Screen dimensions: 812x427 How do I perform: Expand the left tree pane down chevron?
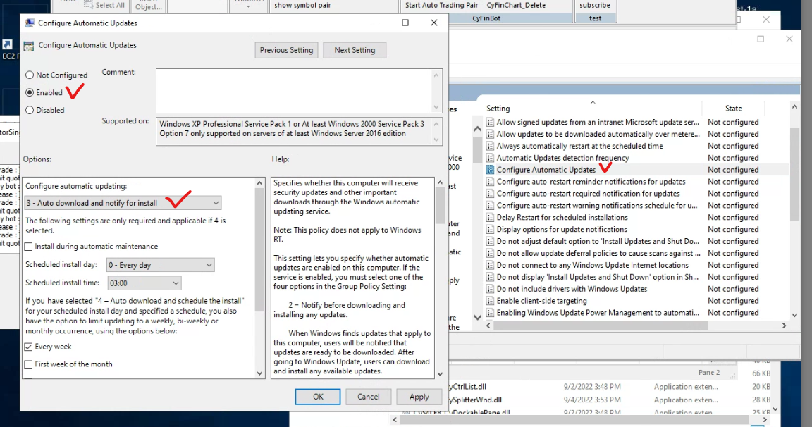(x=477, y=317)
